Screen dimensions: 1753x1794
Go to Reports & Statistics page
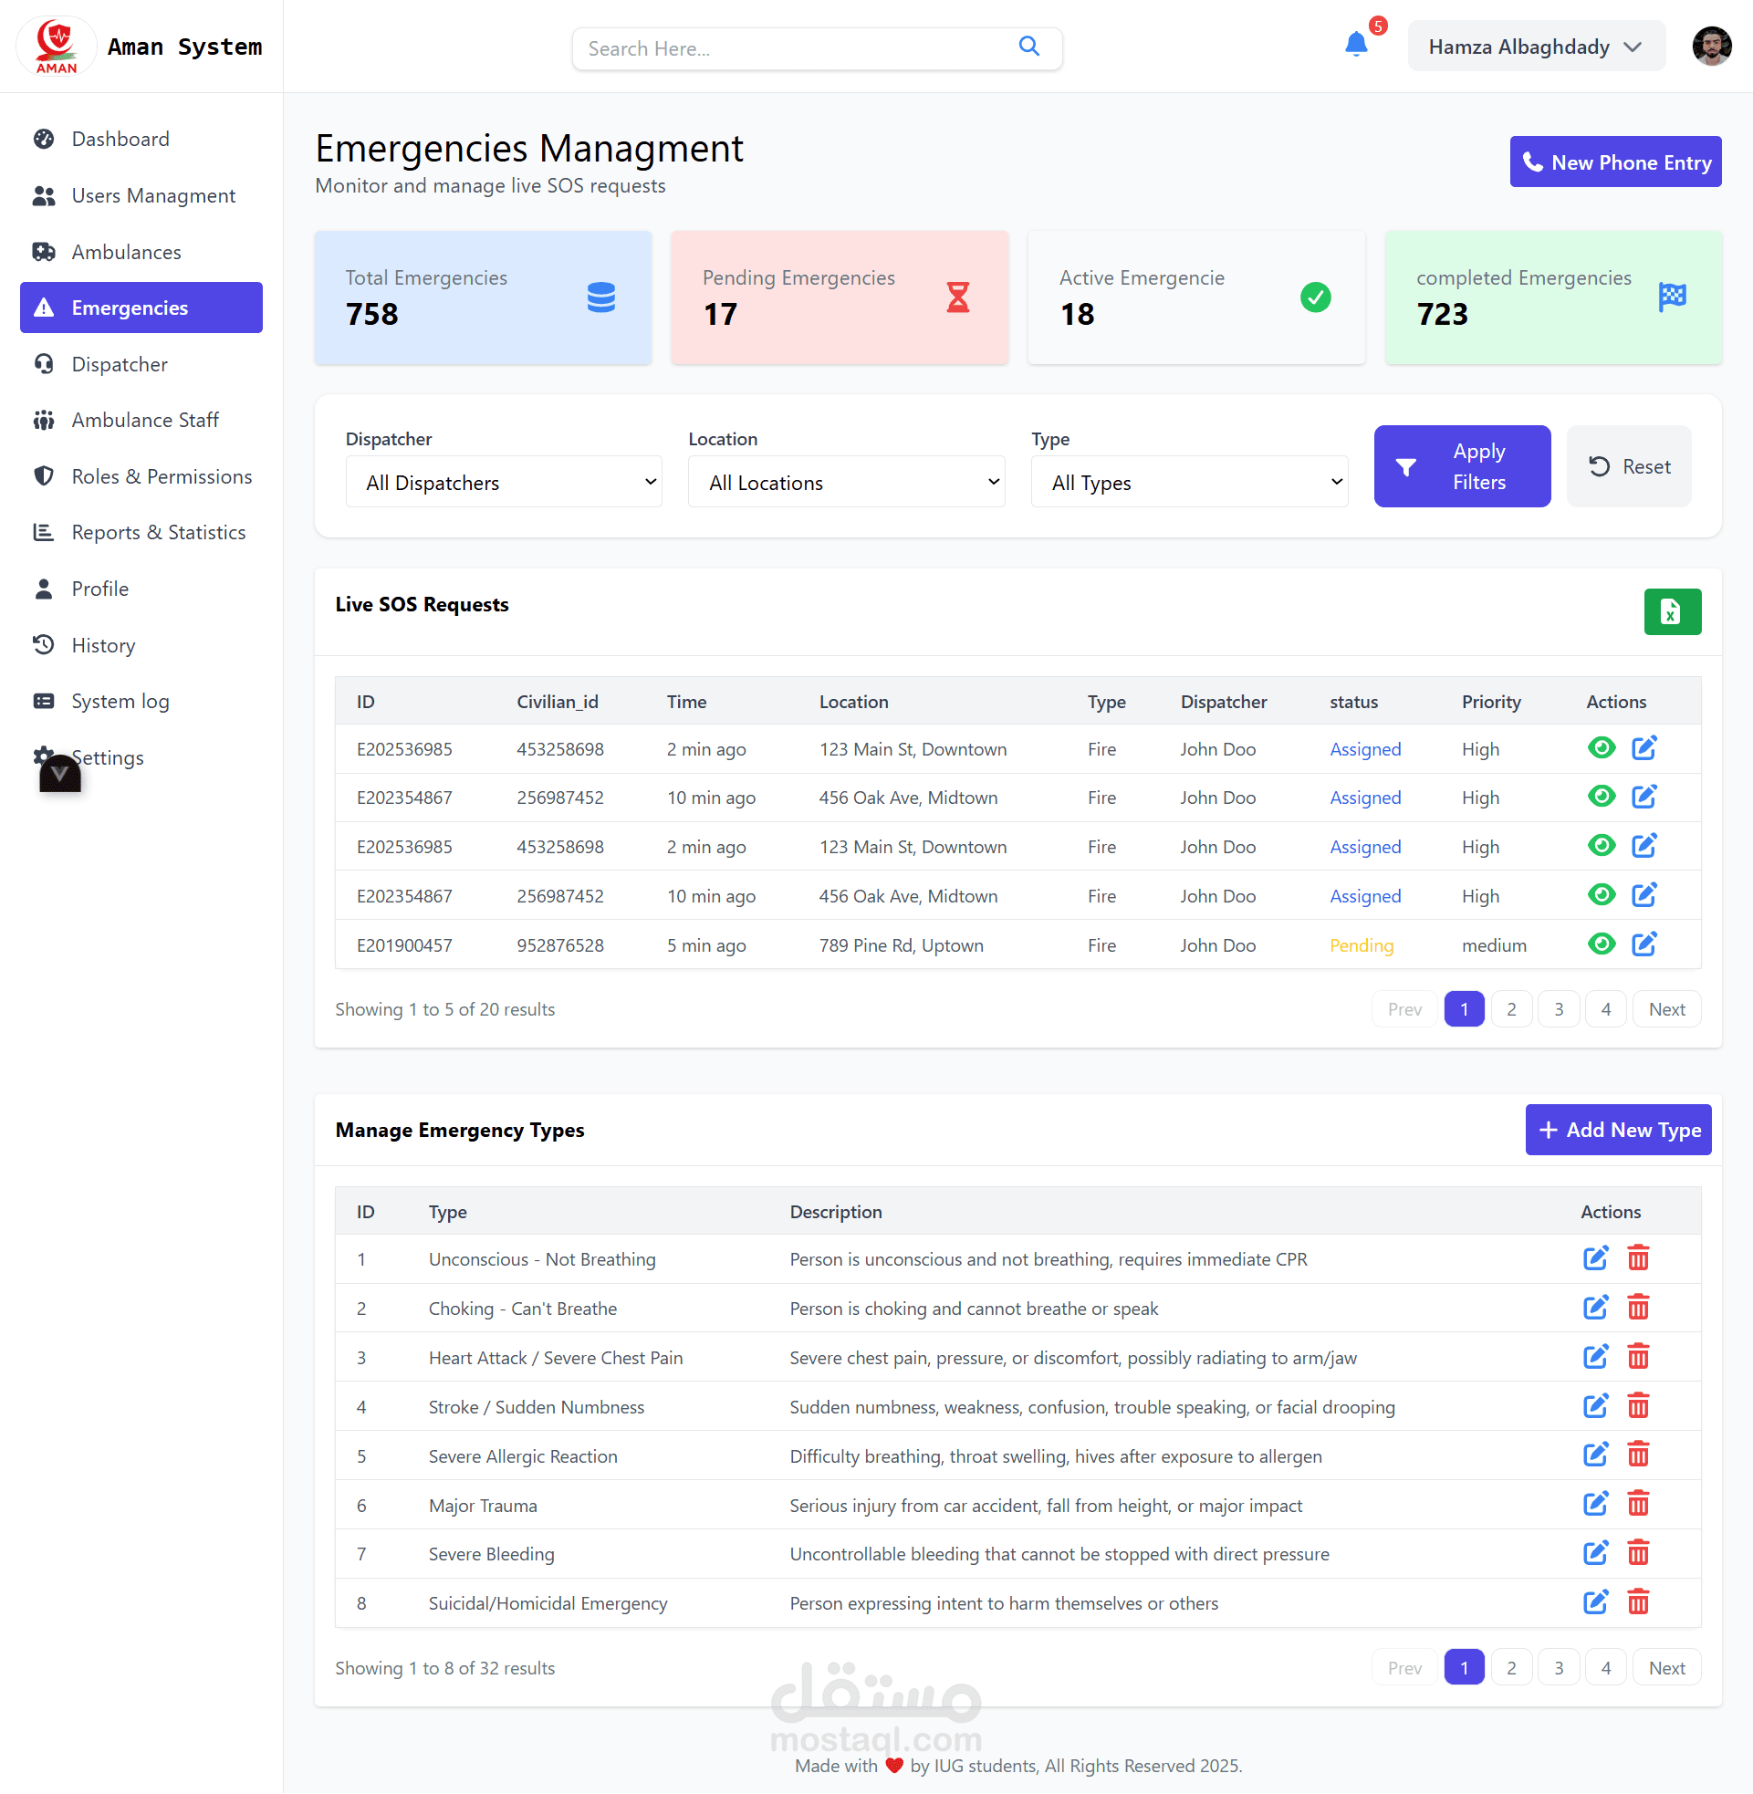[x=159, y=532]
